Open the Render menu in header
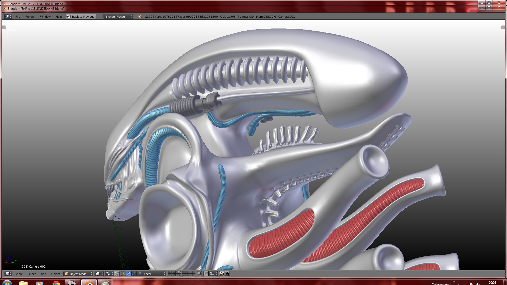Image resolution: width=507 pixels, height=285 pixels. click(30, 16)
